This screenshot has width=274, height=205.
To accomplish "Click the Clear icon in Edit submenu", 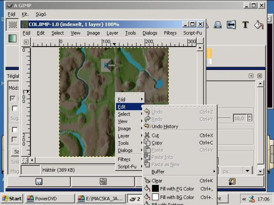I will [x=147, y=180].
